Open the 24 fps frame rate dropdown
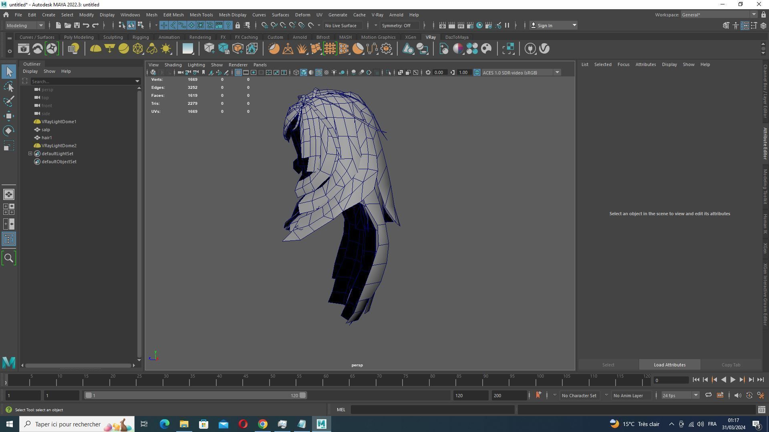The width and height of the screenshot is (769, 432). [680, 396]
